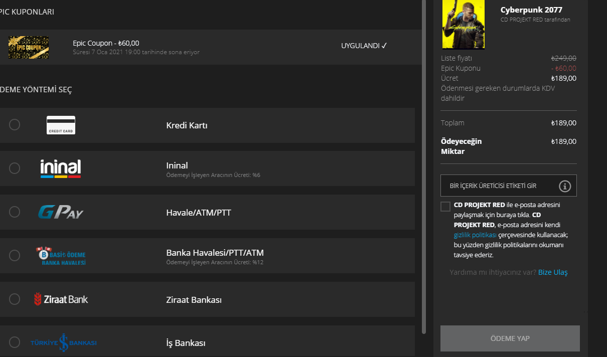Click the Basit Ödeme Banka Havalesi logo

pos(61,256)
